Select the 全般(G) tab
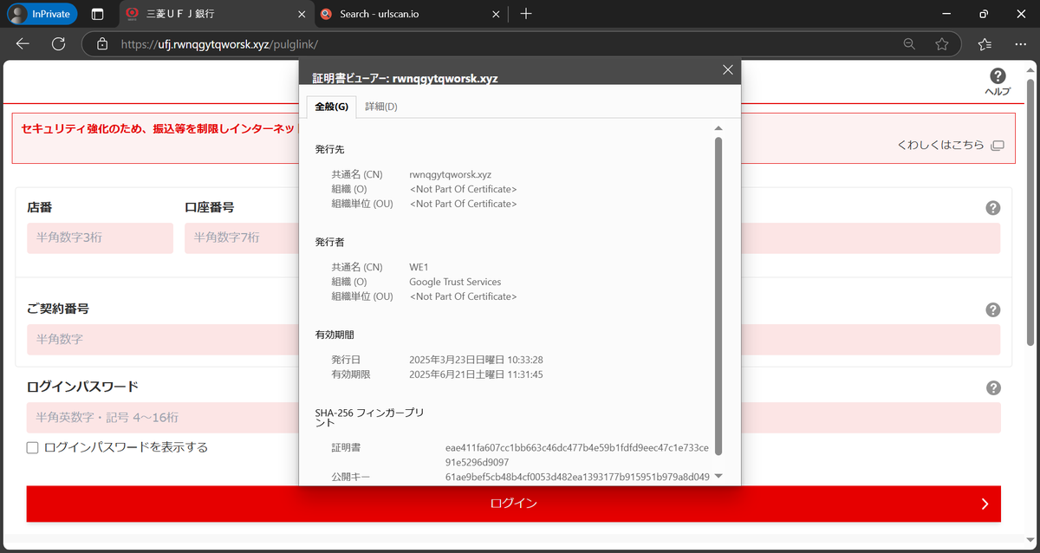This screenshot has width=1040, height=553. (x=331, y=107)
